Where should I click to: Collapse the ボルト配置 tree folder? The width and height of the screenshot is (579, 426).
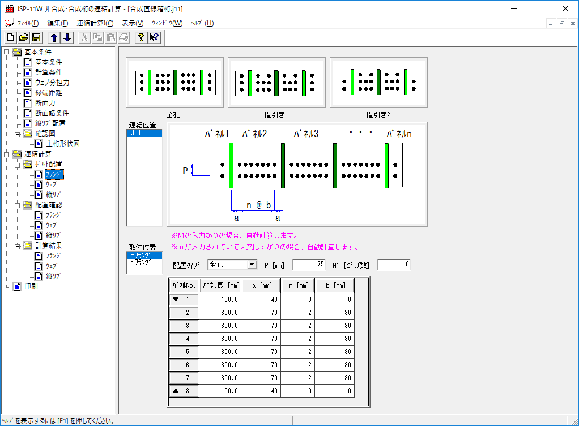(18, 164)
